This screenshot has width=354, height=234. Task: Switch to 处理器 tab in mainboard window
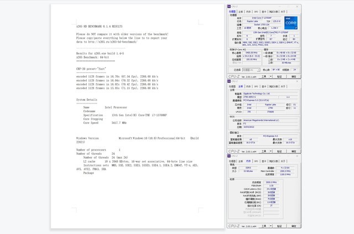(x=232, y=86)
